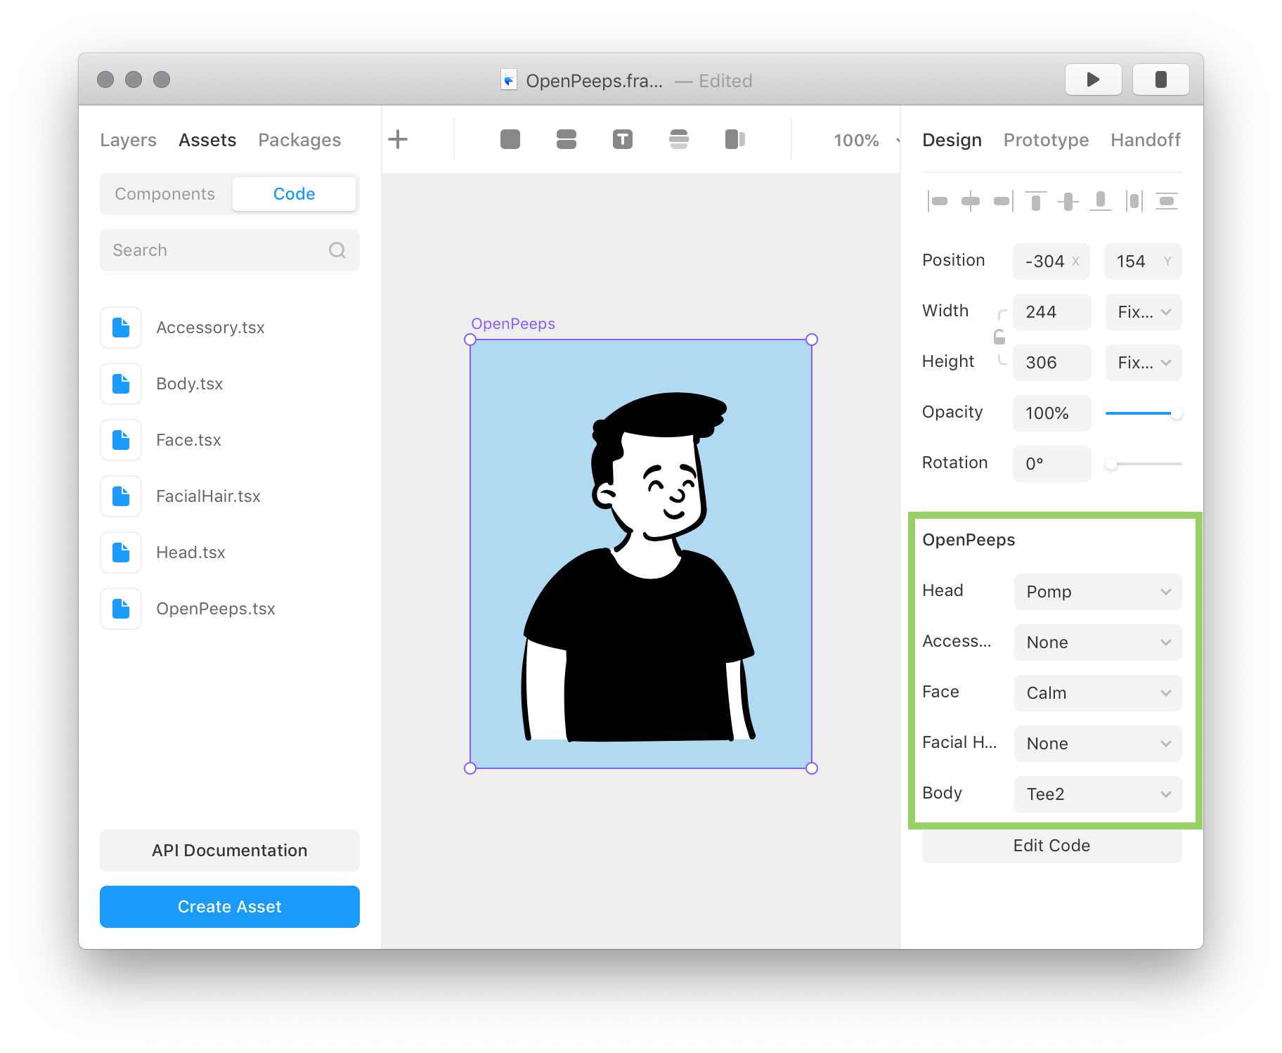This screenshot has height=1053, width=1282.
Task: Click the OpenPeeps.tsx file icon
Action: (x=121, y=609)
